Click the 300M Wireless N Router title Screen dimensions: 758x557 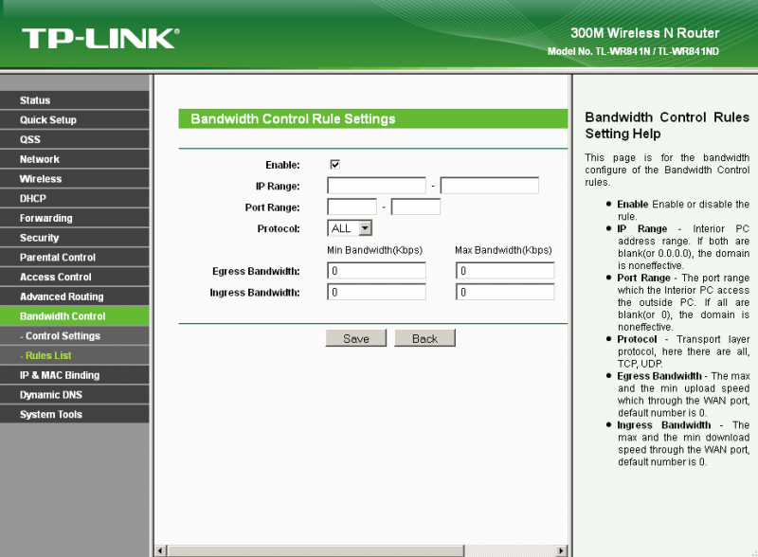click(x=645, y=33)
